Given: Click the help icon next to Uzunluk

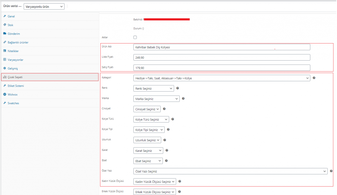Looking at the screenshot, I should (x=165, y=140).
